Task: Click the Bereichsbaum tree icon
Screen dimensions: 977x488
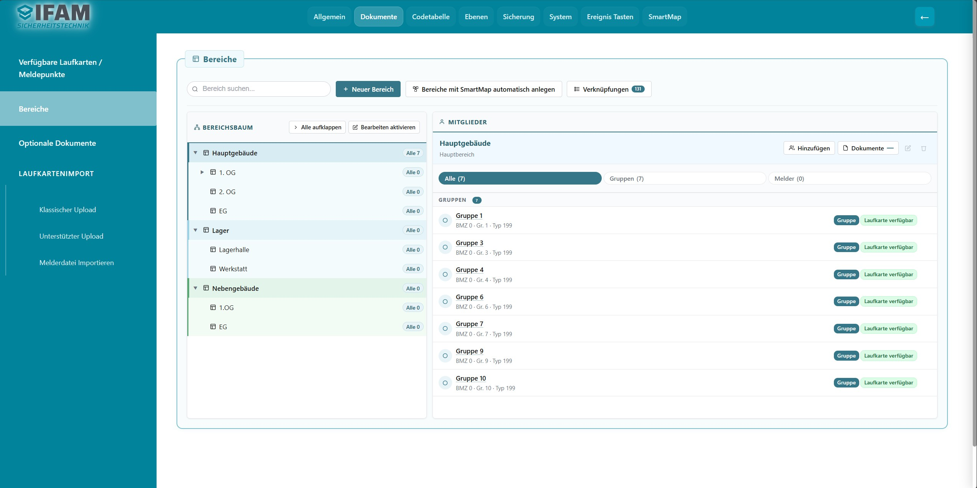Action: pos(197,127)
